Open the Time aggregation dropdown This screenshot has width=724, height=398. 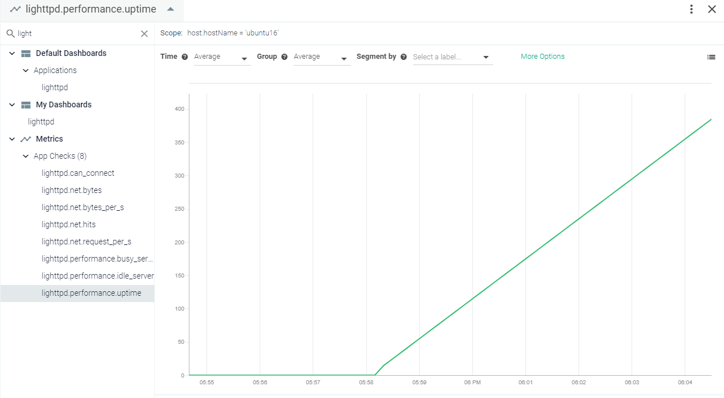coord(222,57)
